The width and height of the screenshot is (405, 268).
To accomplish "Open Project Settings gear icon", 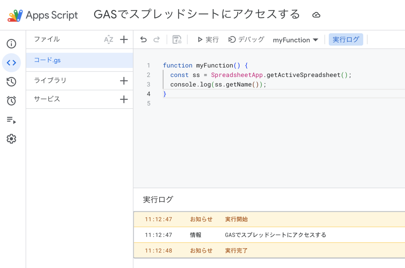I will (11, 139).
